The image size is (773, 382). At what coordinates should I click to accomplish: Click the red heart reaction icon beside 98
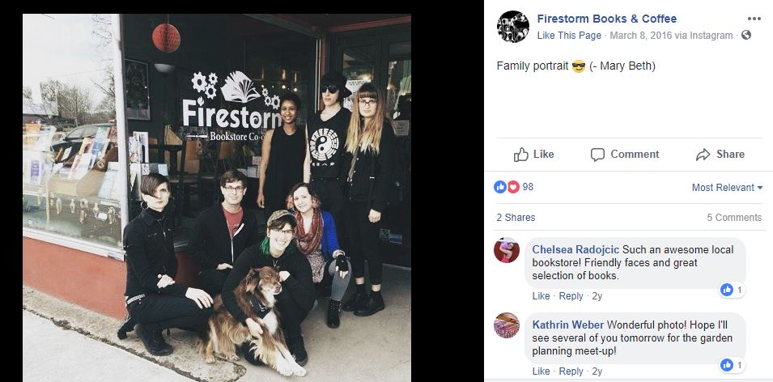click(x=512, y=187)
